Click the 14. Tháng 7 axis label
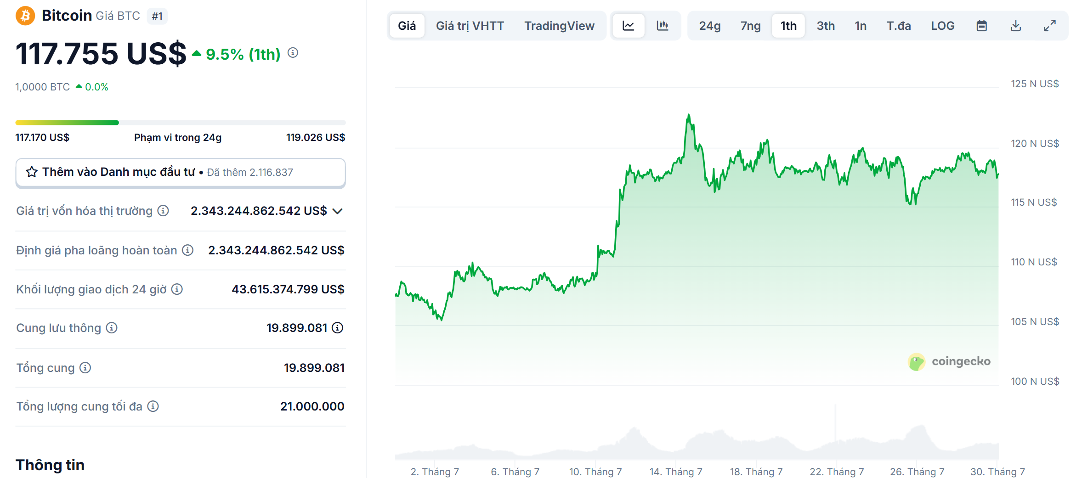Viewport: 1082px width, 478px height. pos(676,472)
